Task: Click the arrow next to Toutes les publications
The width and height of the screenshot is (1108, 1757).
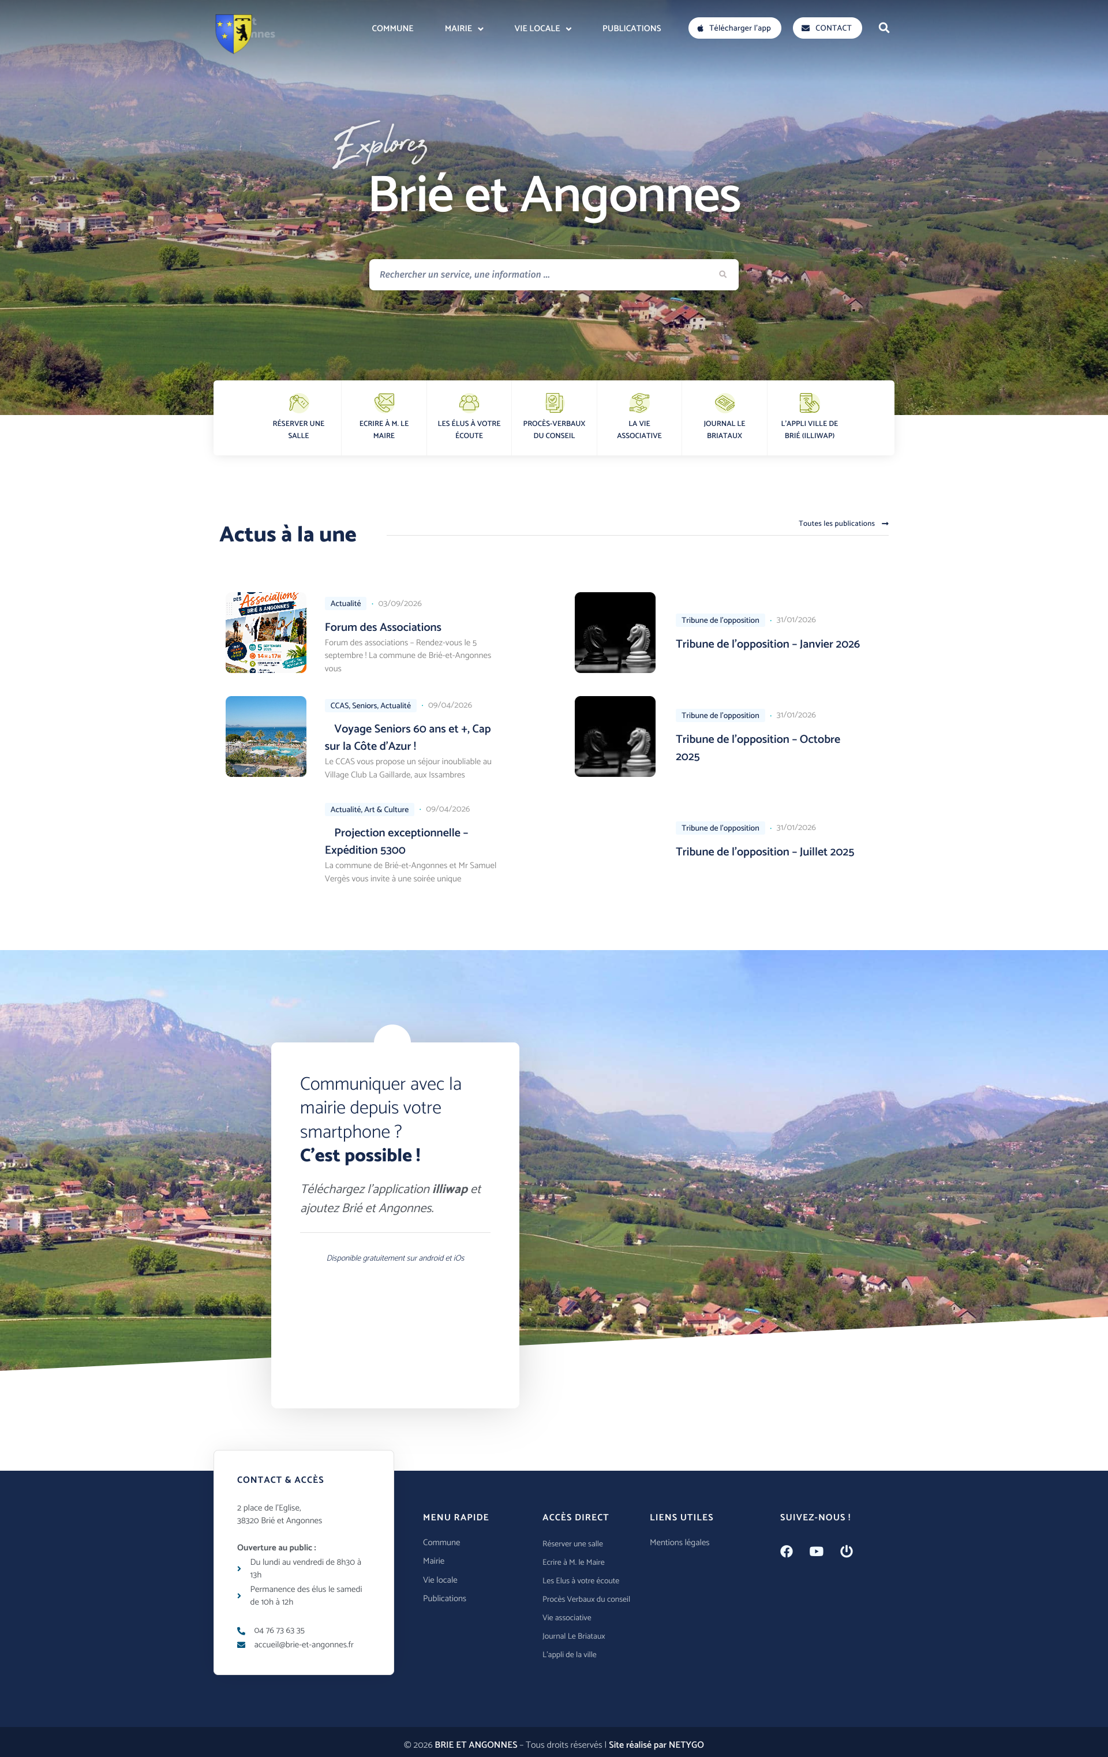Action: tap(885, 523)
